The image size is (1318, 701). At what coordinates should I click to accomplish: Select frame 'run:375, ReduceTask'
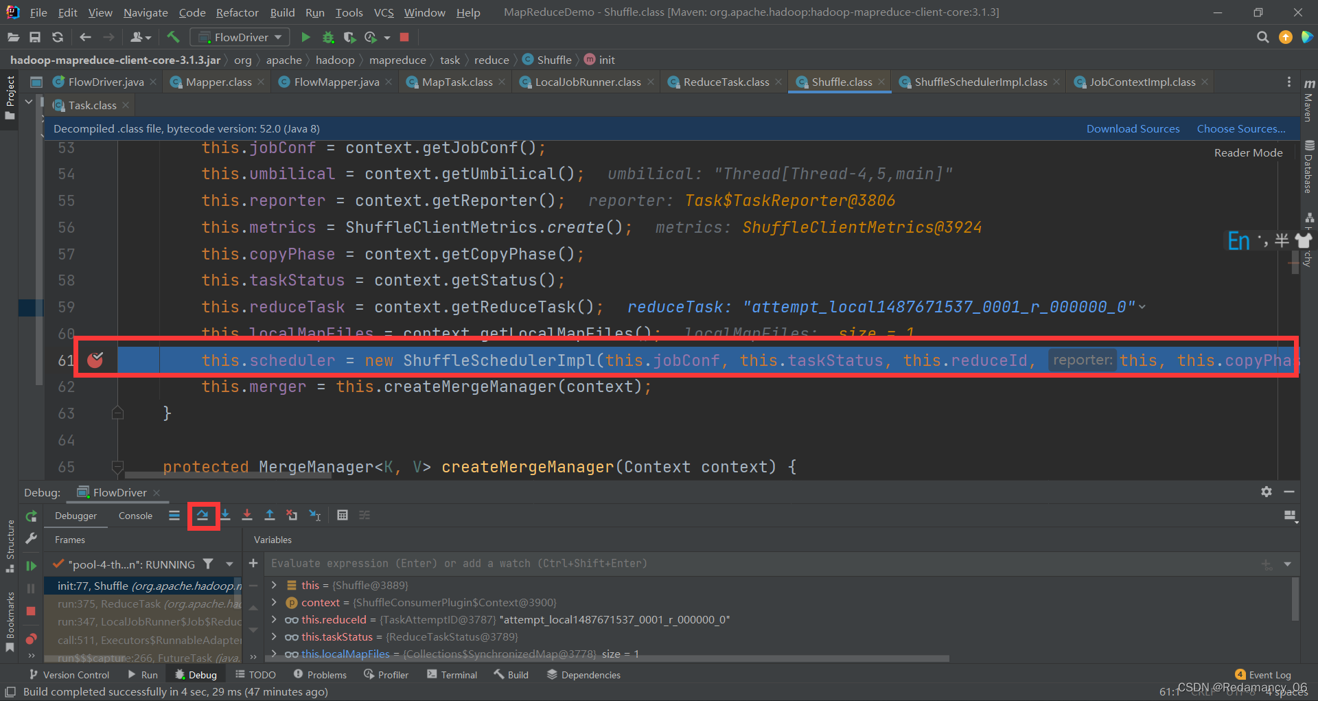point(143,604)
